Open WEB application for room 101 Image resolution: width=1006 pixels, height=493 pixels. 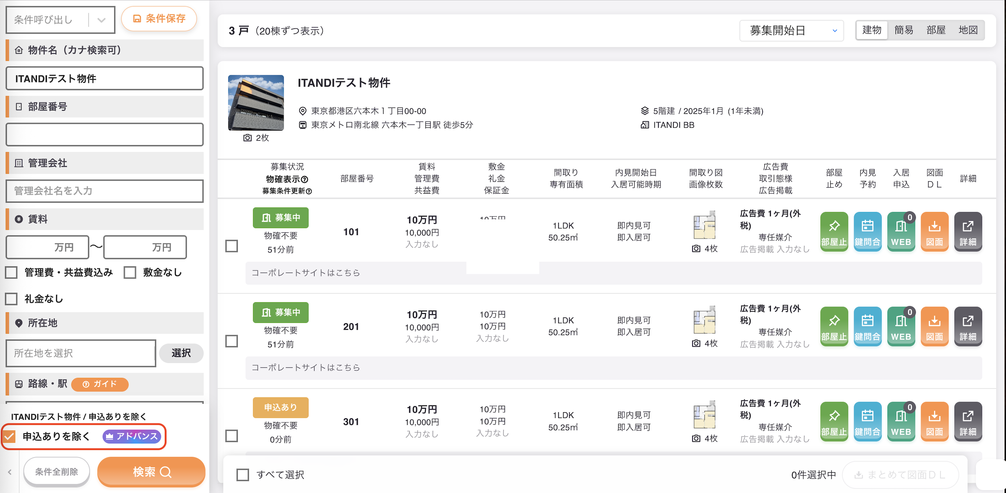[x=901, y=232]
